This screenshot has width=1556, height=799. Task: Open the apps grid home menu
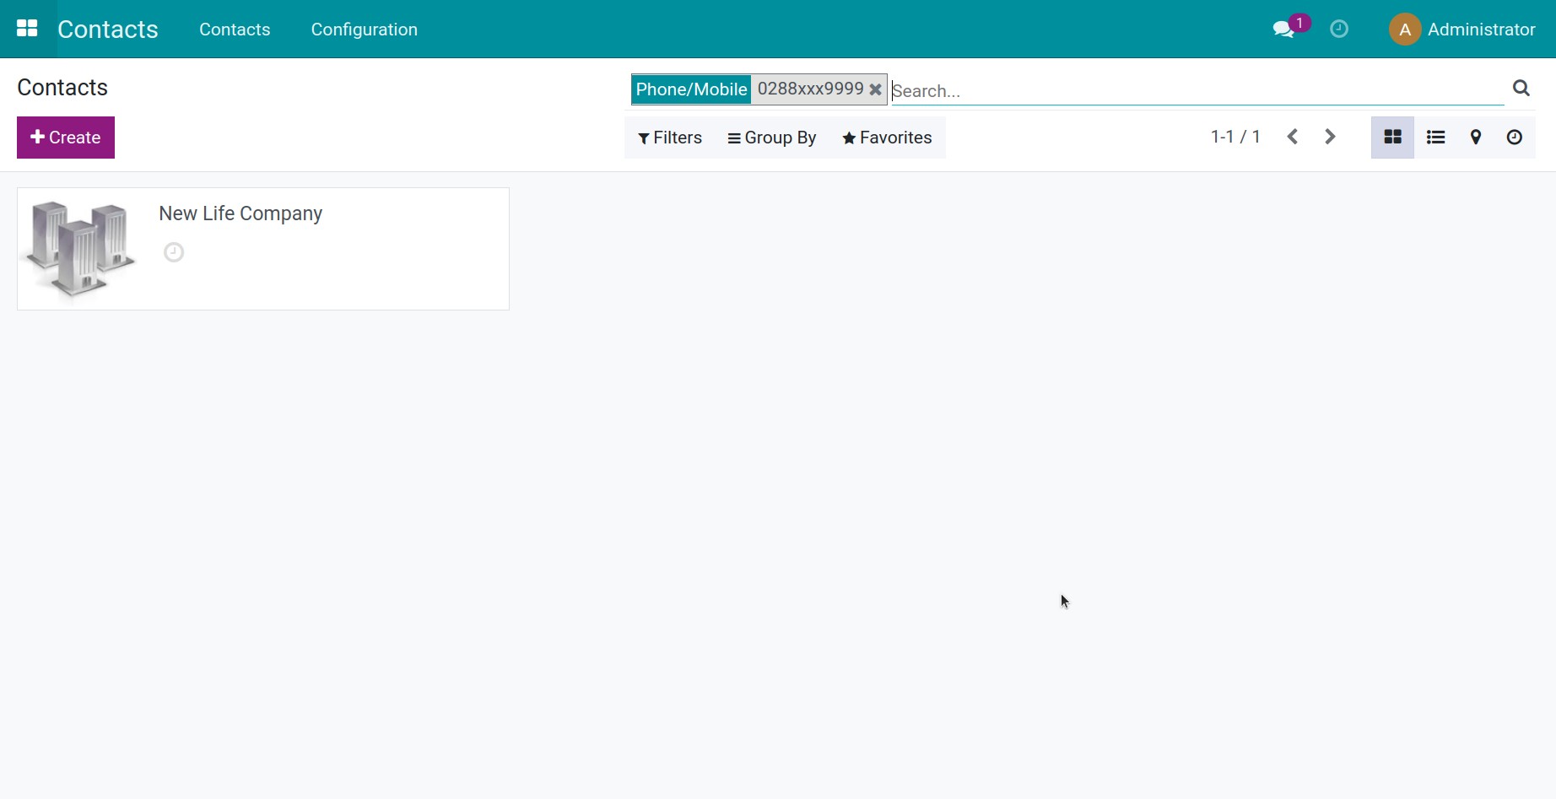tap(27, 29)
